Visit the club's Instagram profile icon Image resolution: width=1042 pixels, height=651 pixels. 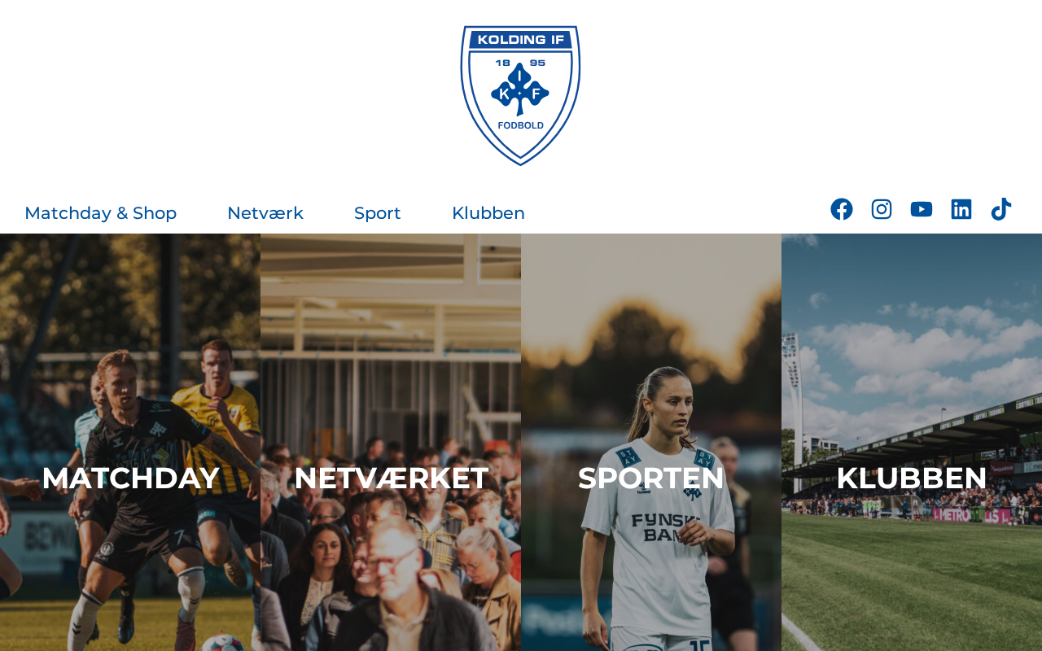pos(882,209)
